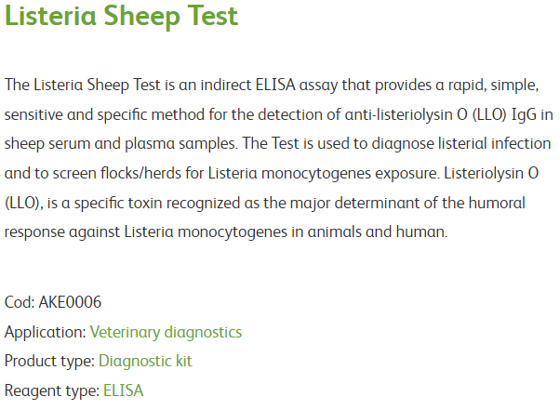Click the Listeria Sheep Test heading
560x410 pixels.
point(122,17)
